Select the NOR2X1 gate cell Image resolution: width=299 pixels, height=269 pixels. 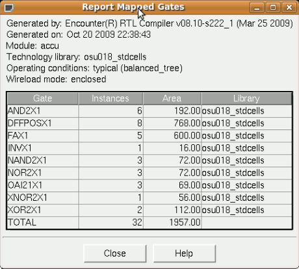pyautogui.click(x=43, y=173)
